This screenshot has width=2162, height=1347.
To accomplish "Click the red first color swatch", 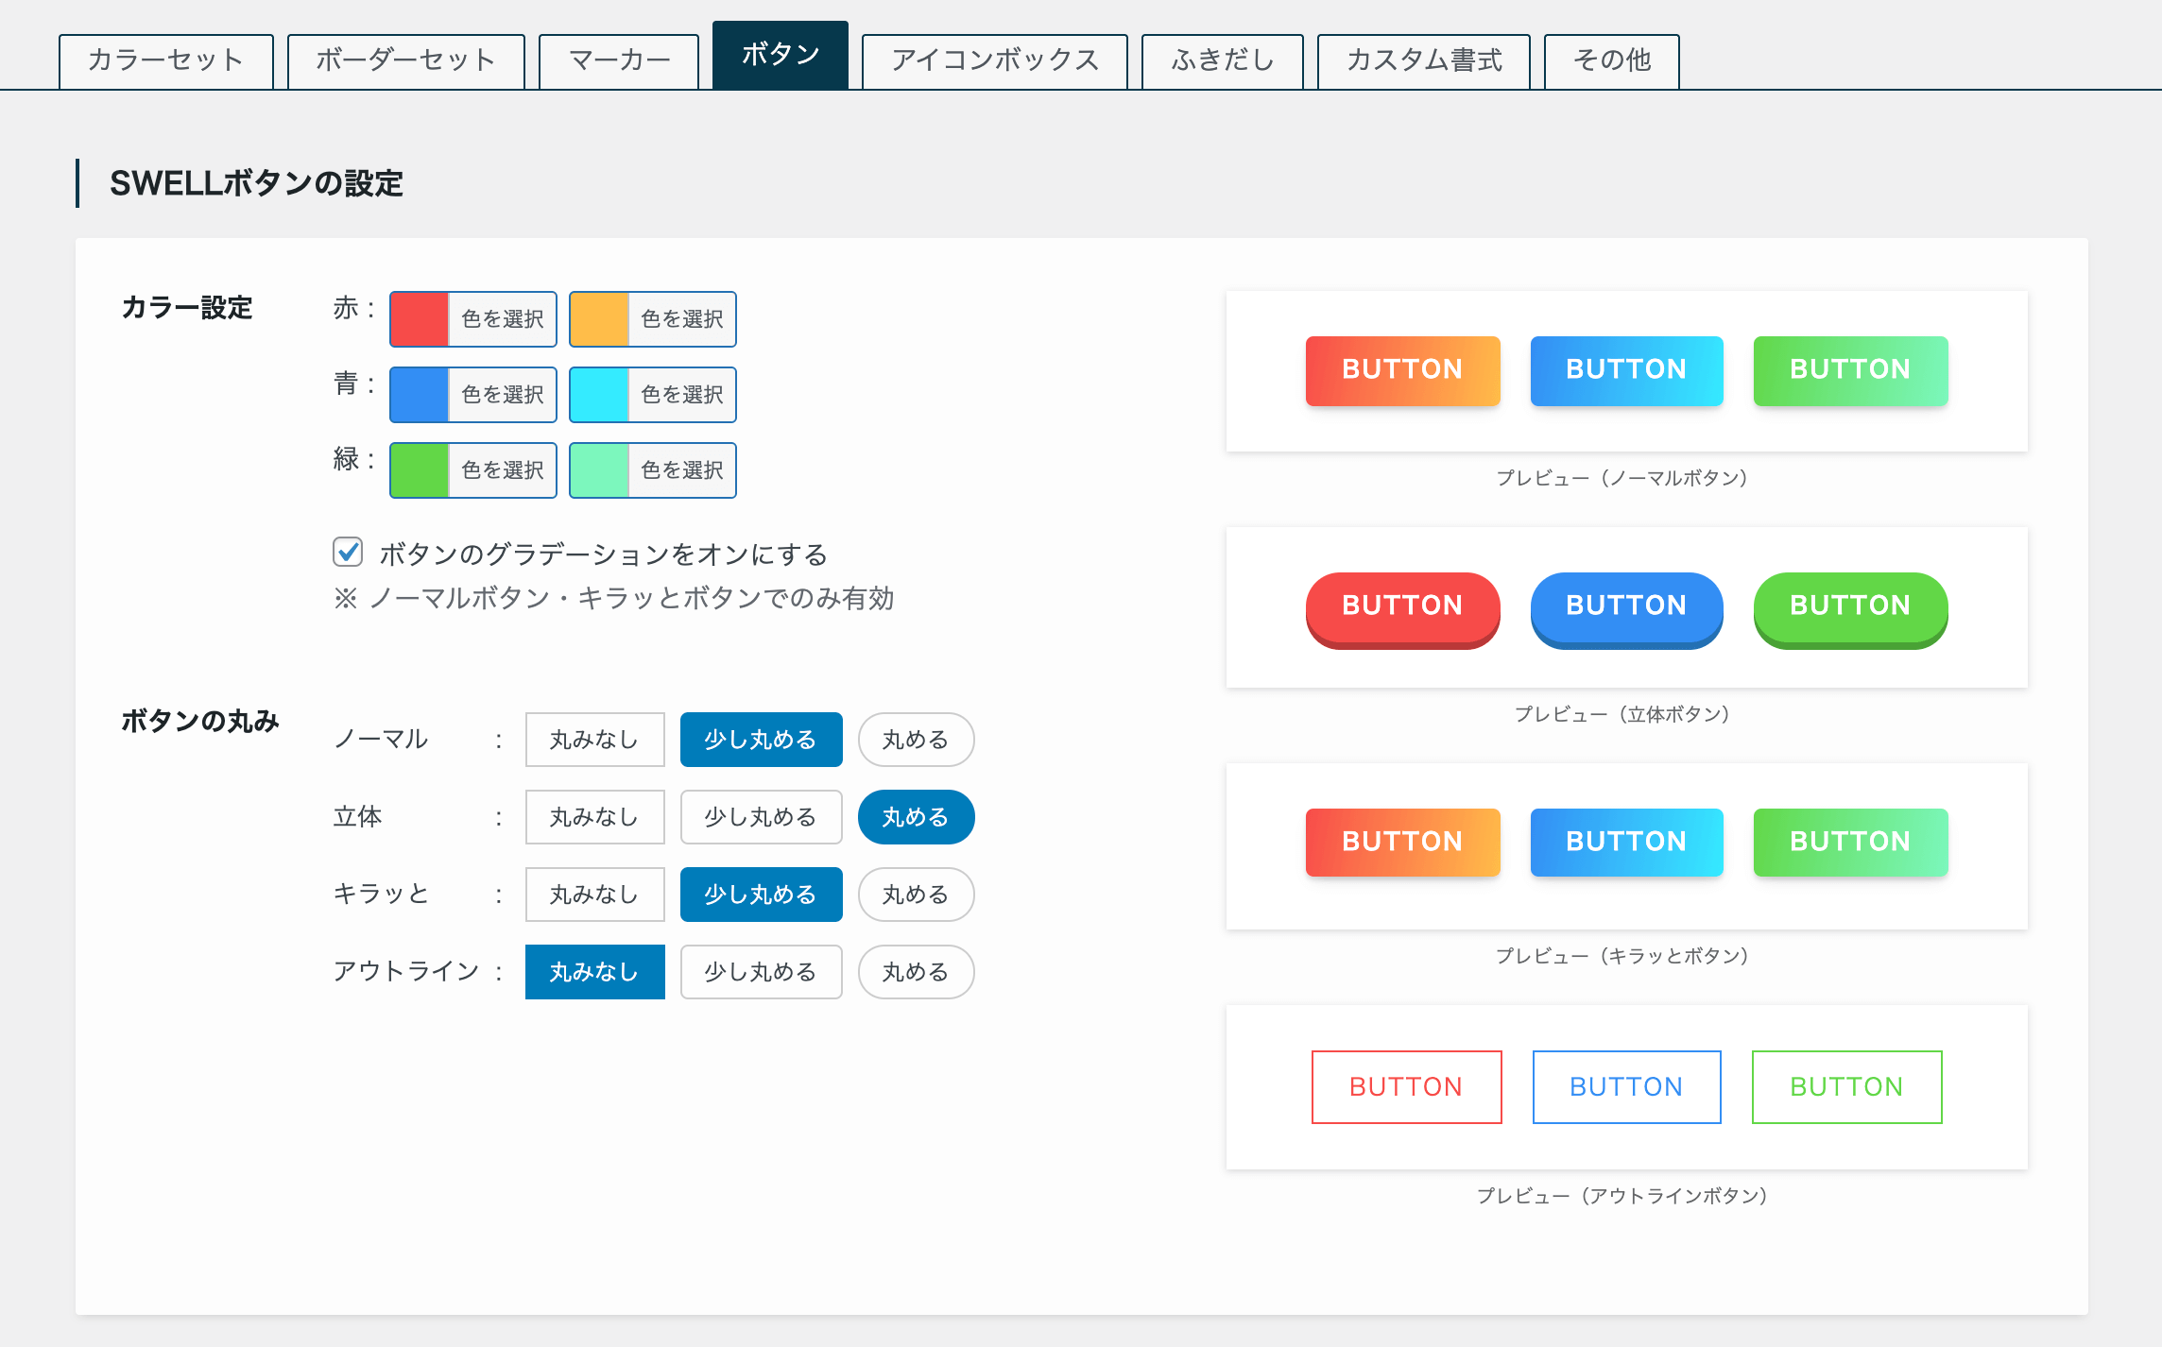I will coord(420,319).
